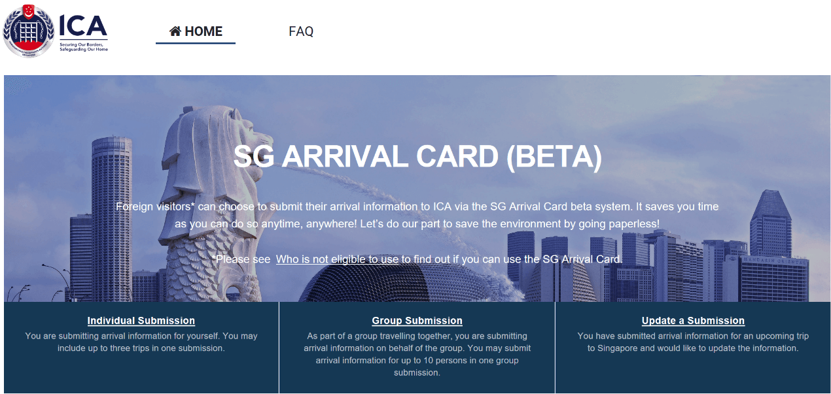The image size is (831, 394).
Task: Open the FAQ navigation tab
Action: [301, 31]
